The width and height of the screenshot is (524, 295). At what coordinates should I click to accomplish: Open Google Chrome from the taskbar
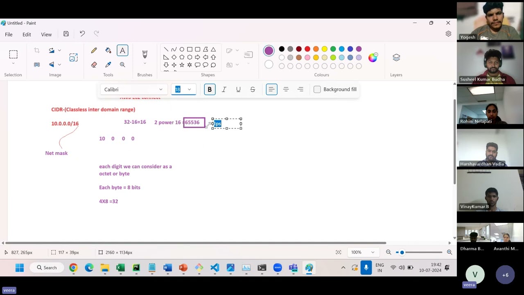(73, 268)
